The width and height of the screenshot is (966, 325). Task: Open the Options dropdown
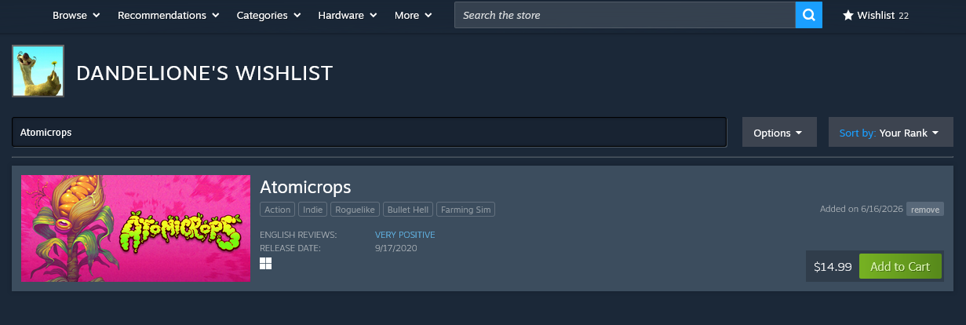[x=779, y=133]
